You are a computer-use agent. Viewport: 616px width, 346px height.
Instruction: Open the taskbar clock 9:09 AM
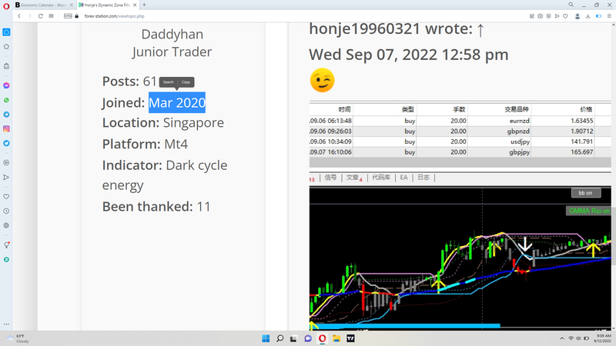(x=603, y=338)
